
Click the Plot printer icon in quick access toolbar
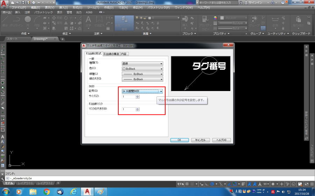pyautogui.click(x=34, y=2)
